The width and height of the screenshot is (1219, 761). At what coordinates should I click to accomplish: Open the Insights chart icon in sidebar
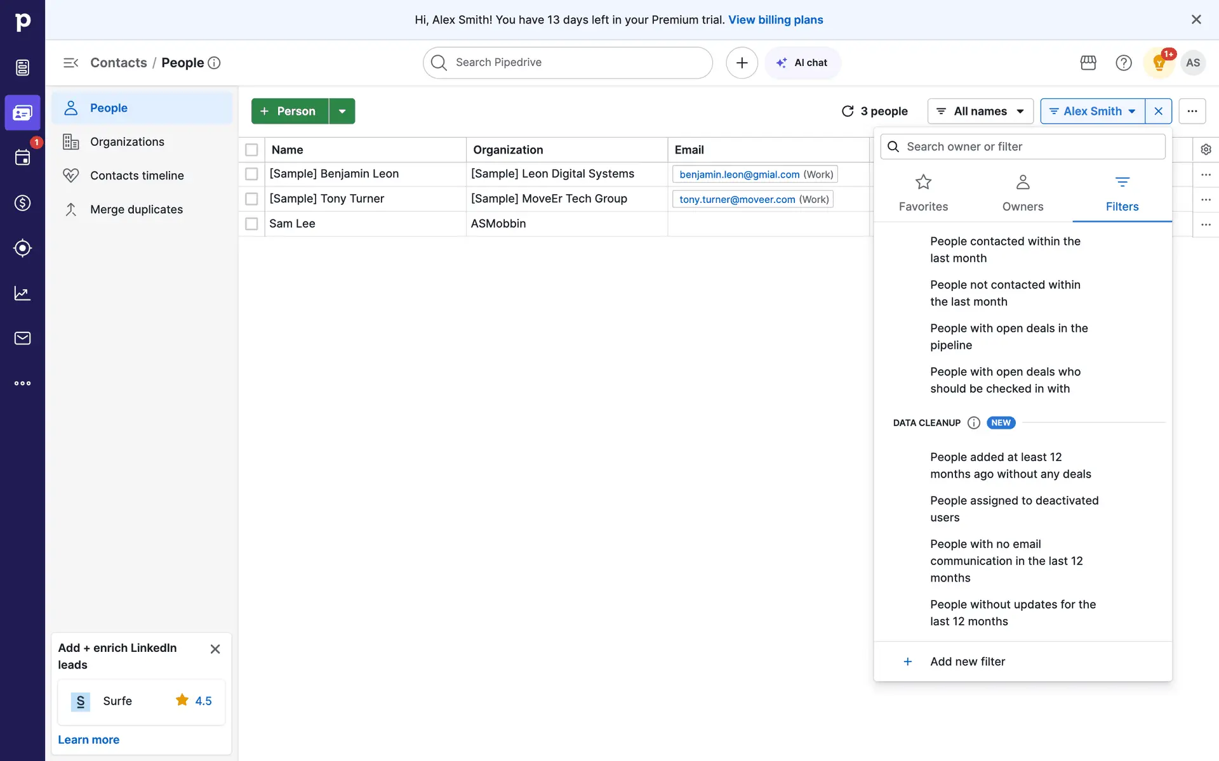coord(22,293)
